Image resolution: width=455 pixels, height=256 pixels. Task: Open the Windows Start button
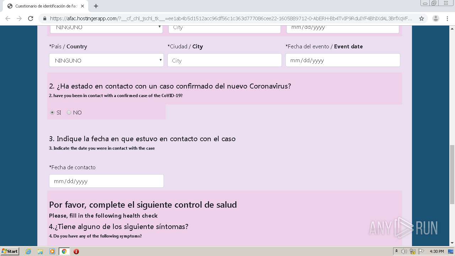[10, 251]
